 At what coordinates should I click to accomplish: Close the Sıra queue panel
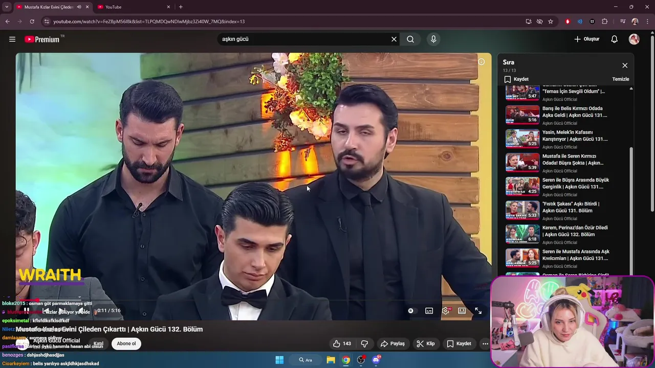[625, 65]
